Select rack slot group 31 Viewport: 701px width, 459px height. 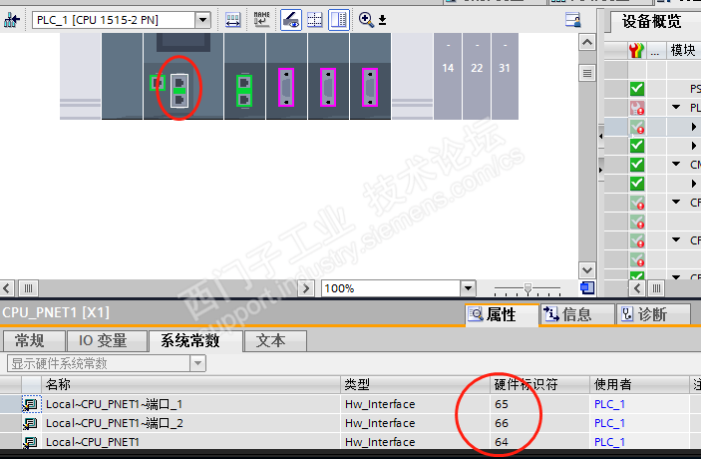pos(505,76)
